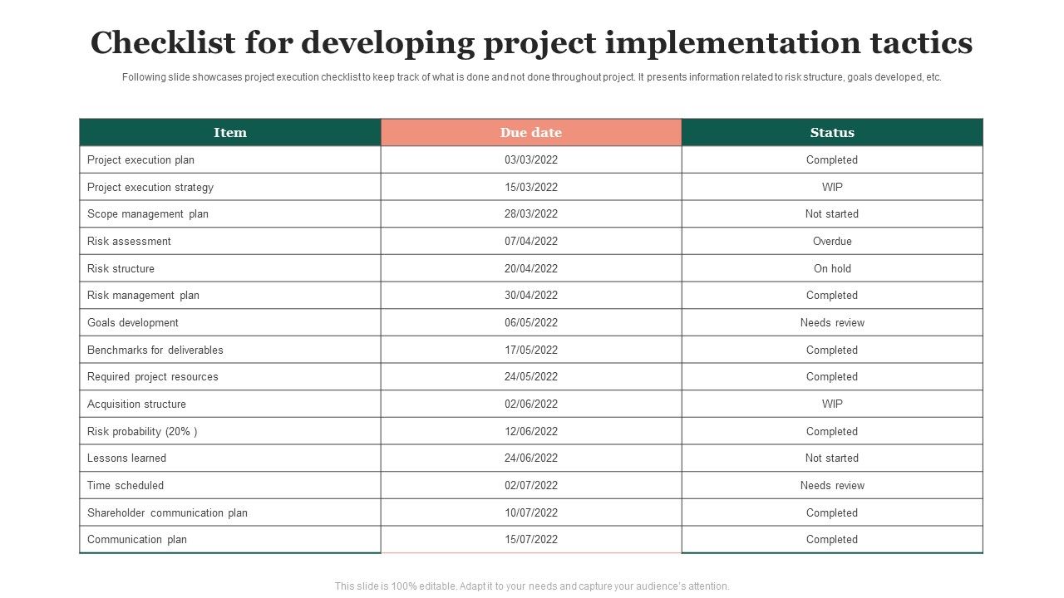The height and width of the screenshot is (598, 1064).
Task: Select the footer note 'This slide is 100% editable'
Action: pos(532,586)
